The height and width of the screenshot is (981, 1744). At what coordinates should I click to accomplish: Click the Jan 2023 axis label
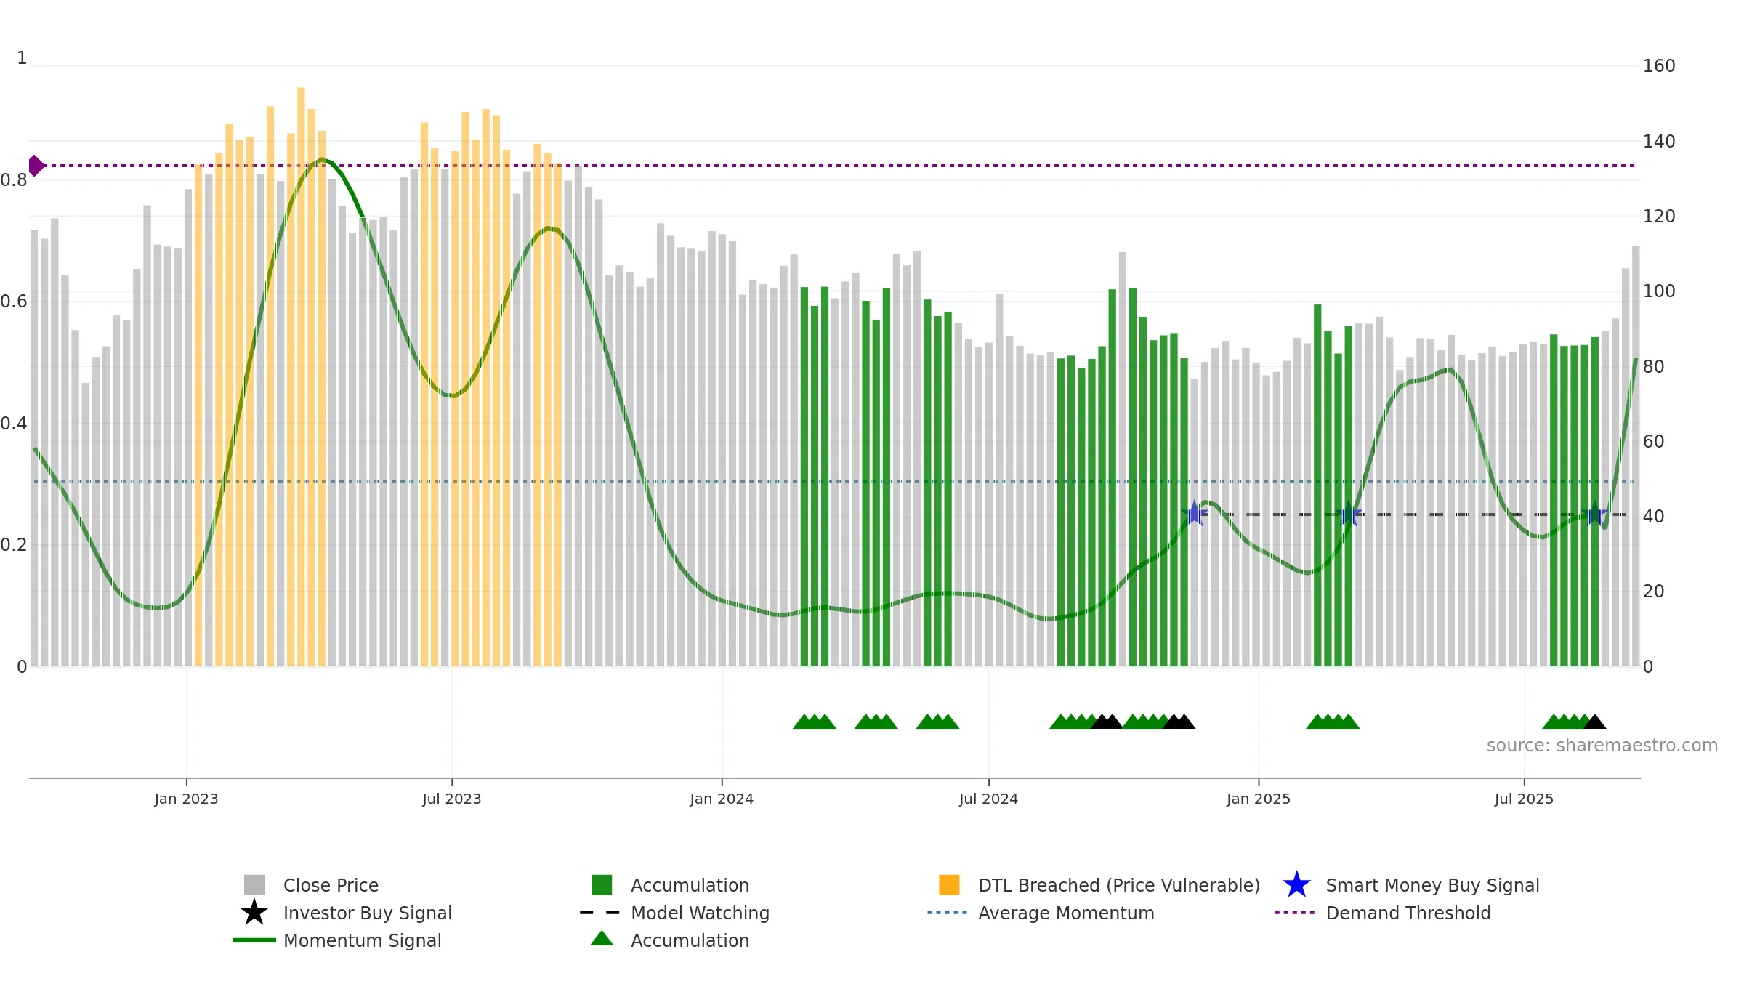(x=186, y=799)
